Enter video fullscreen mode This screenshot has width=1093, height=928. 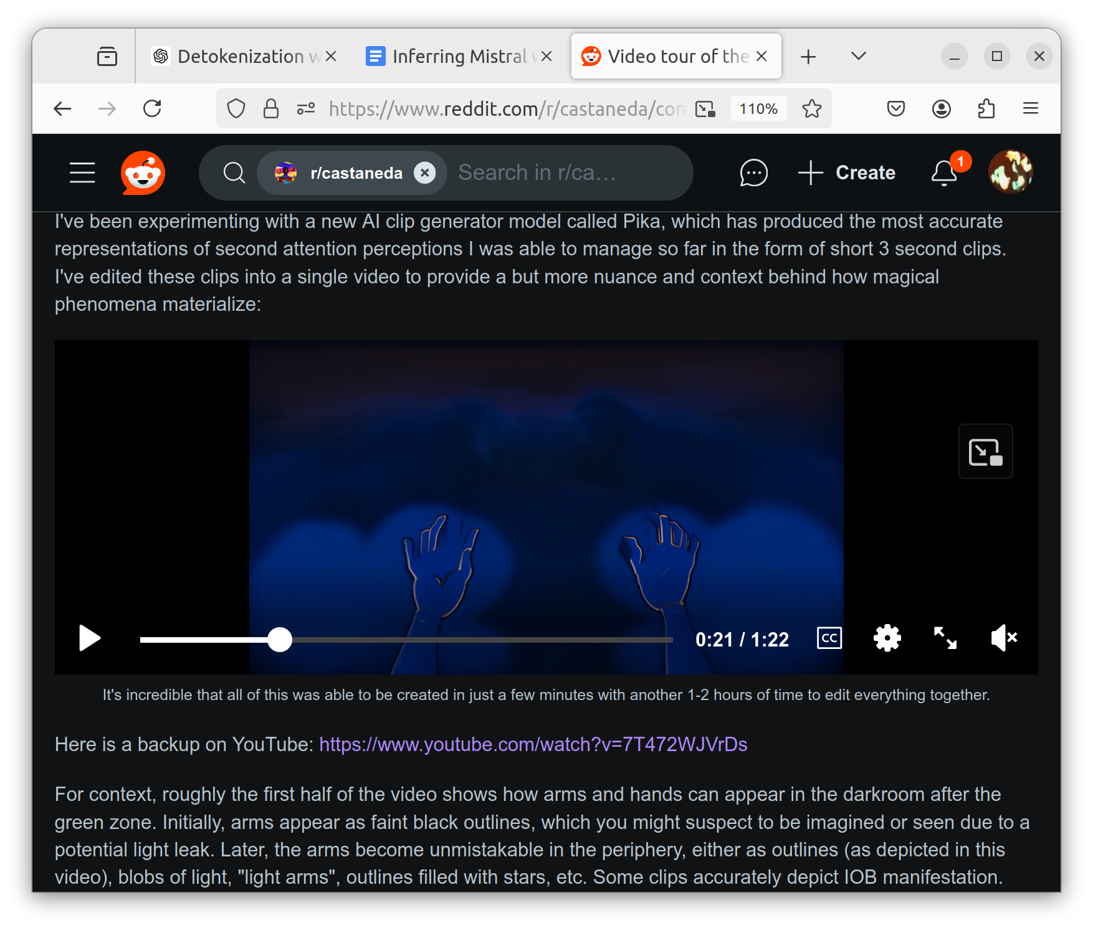(945, 638)
